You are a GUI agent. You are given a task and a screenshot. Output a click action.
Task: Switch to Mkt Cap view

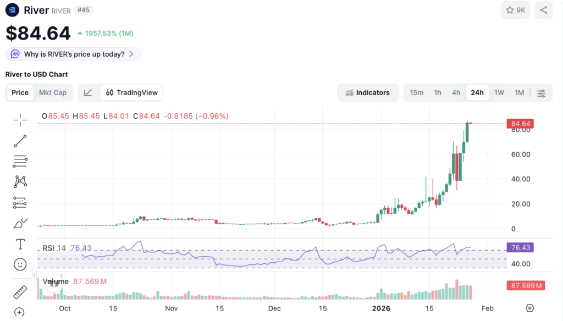[53, 93]
